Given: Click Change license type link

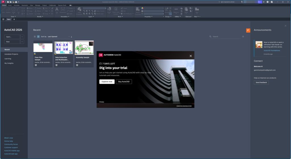Looking at the screenshot, I should 184,106.
